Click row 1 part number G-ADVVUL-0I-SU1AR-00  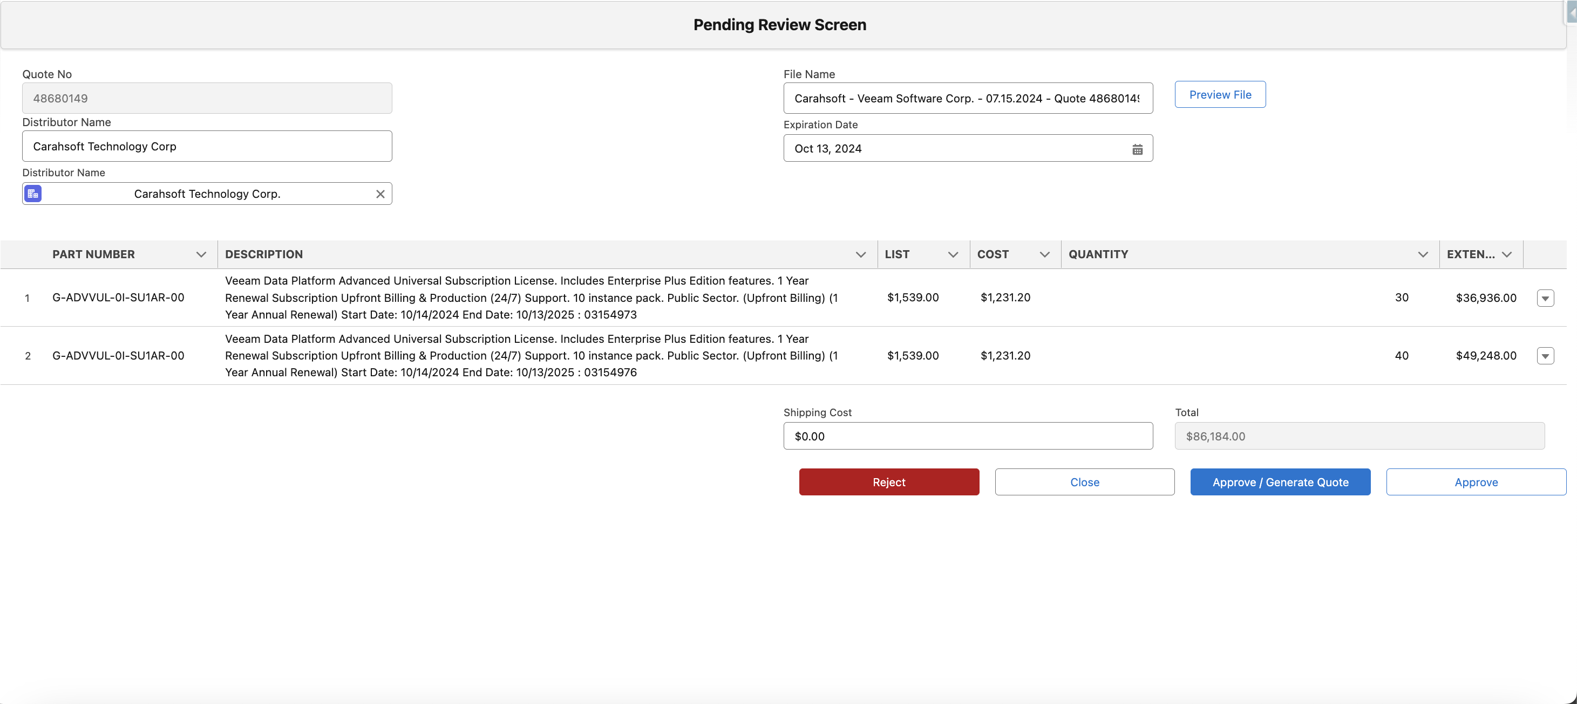point(118,298)
